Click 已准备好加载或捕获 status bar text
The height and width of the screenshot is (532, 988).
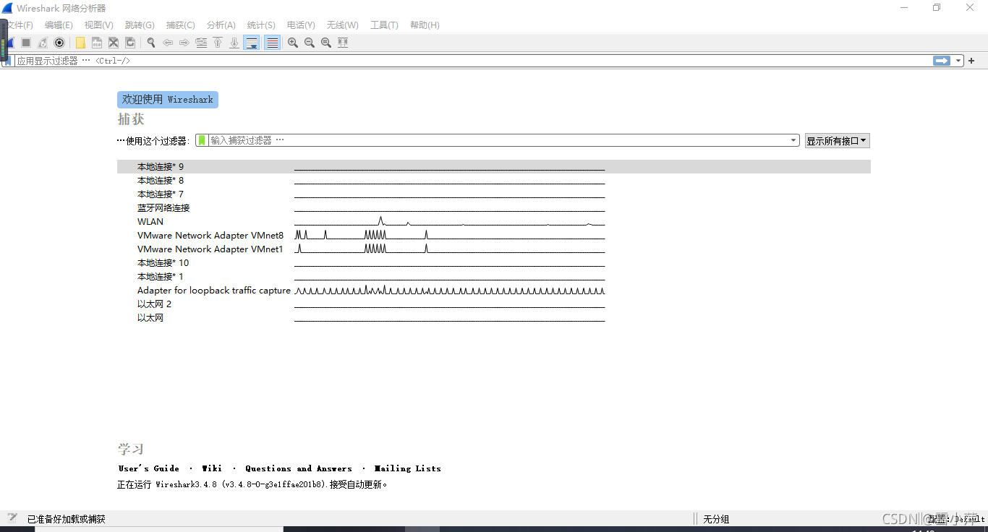coord(67,519)
